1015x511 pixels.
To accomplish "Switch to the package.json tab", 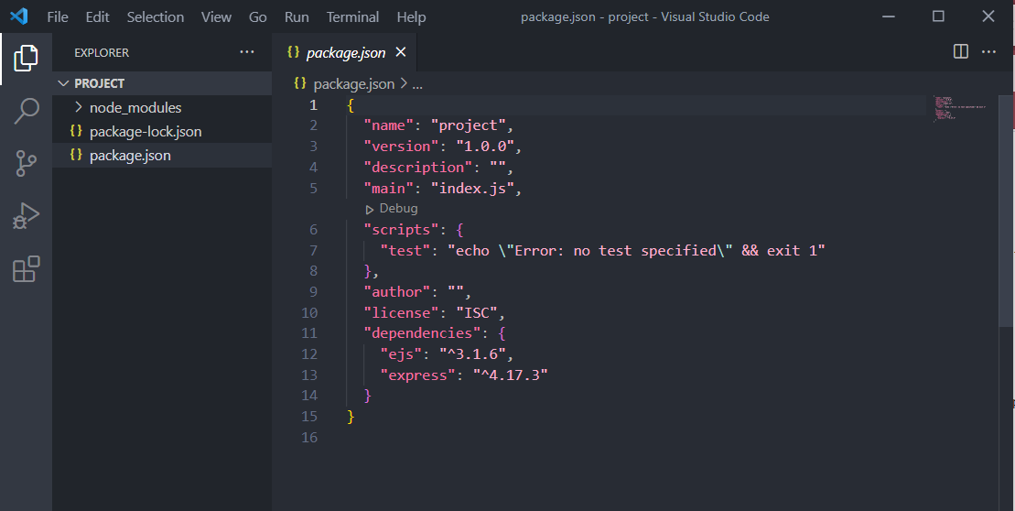I will (345, 52).
